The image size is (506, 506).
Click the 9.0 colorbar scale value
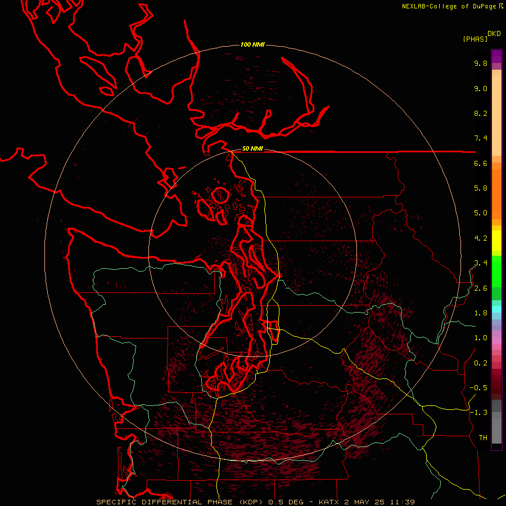[481, 88]
